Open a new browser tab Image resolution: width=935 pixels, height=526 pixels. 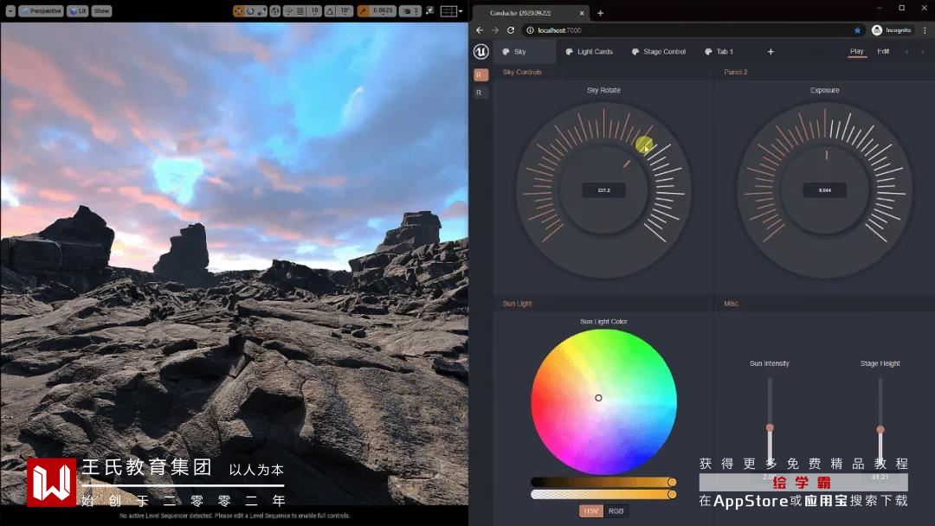601,13
